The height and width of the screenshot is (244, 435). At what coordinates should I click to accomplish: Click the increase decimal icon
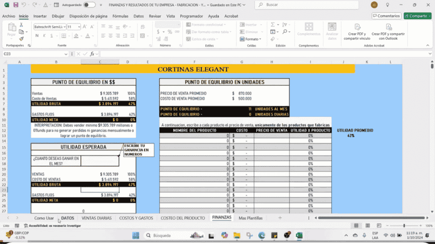(159, 39)
